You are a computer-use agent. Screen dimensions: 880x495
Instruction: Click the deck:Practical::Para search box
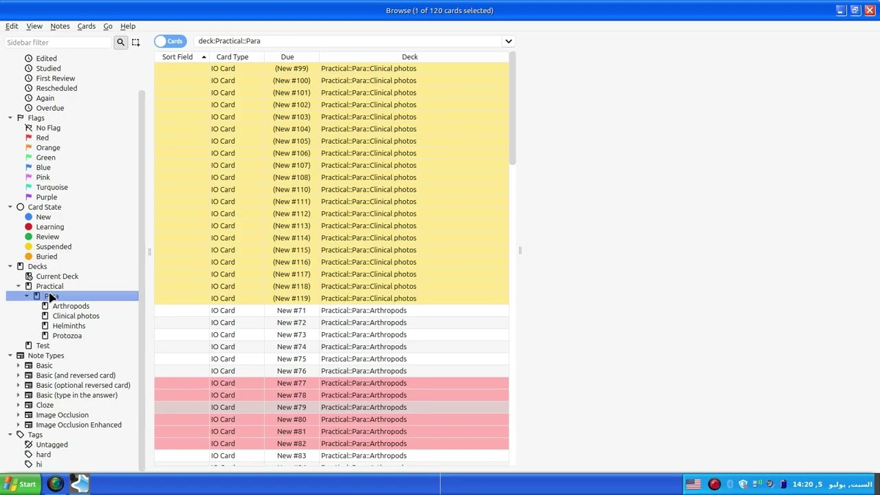348,41
